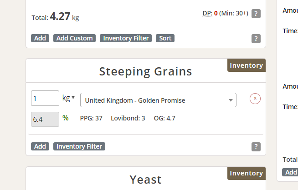Click the steeping grain amount field
The height and width of the screenshot is (190, 298).
coord(45,98)
